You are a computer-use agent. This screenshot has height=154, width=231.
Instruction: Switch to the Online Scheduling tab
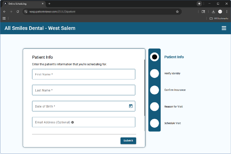point(23,4)
